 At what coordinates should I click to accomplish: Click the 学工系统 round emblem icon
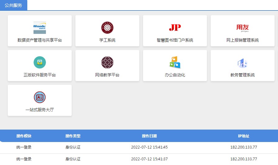pos(107,28)
